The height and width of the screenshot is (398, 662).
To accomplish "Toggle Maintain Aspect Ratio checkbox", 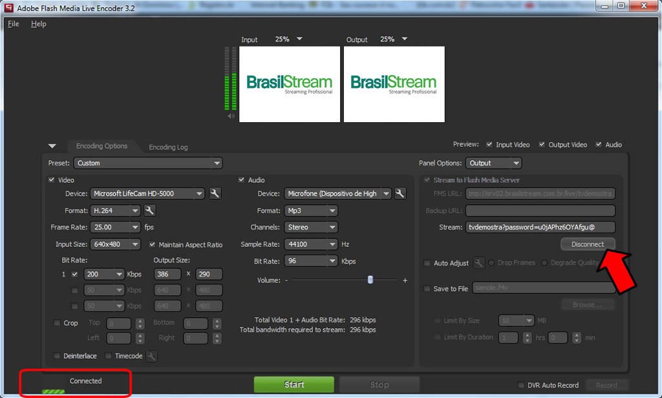I will [x=153, y=244].
